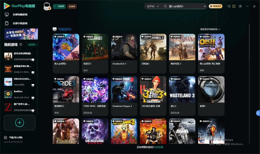Screen dimensions: 260x154
Task: Open customer service headset icon
Action: [229, 6]
